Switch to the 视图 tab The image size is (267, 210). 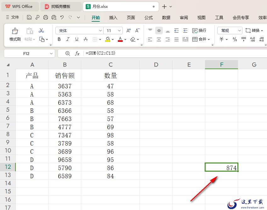[x=202, y=18]
